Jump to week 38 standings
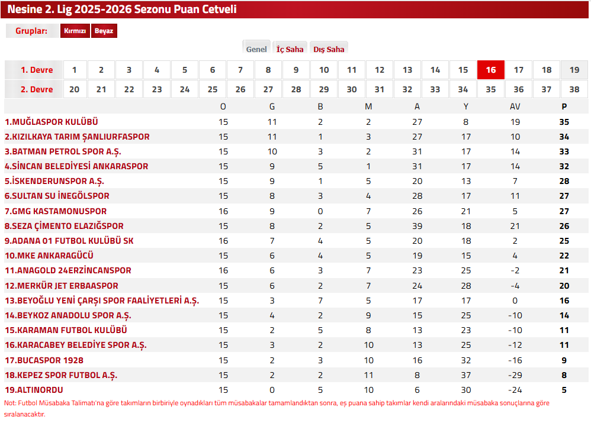The width and height of the screenshot is (591, 423). point(574,89)
